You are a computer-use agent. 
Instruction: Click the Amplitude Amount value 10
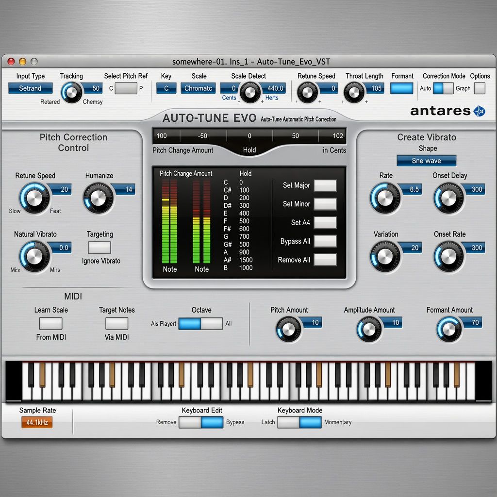(x=392, y=322)
